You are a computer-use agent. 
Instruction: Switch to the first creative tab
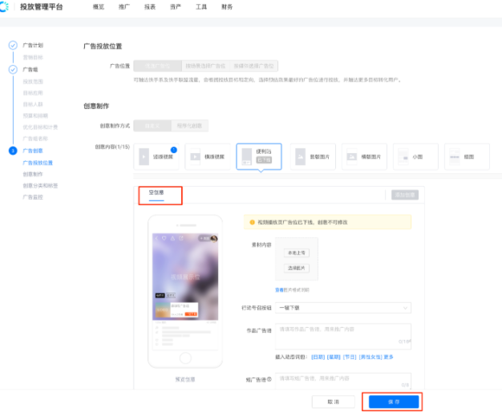pos(156,192)
